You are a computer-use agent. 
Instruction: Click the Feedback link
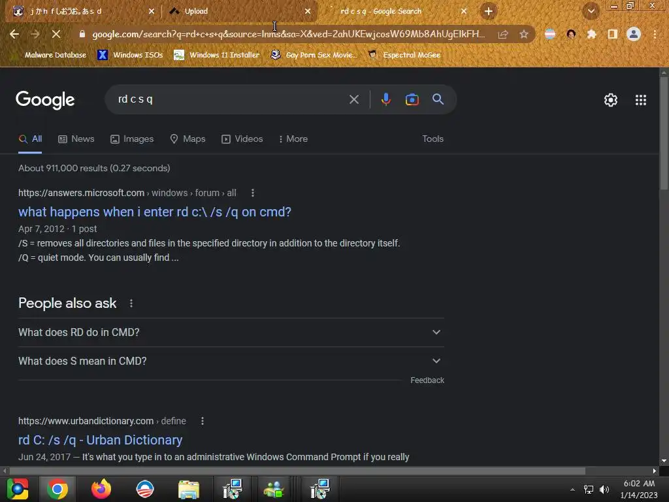427,380
